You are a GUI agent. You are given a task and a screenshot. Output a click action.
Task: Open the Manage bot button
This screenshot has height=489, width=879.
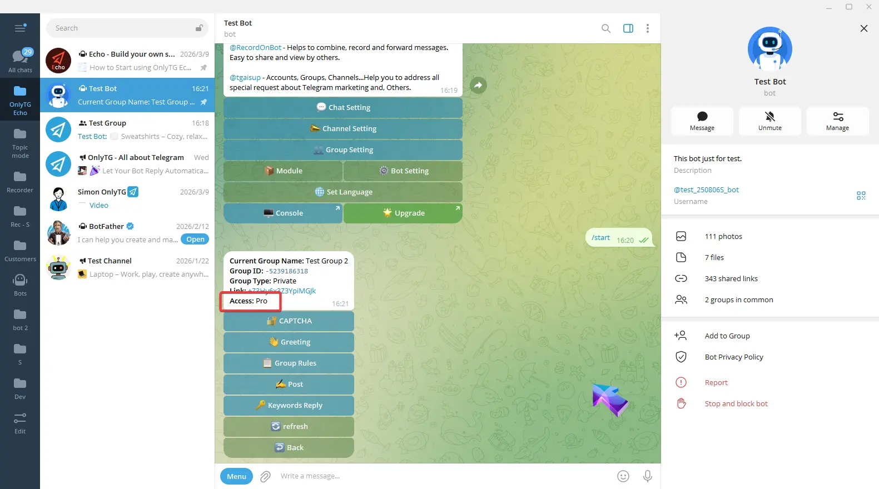click(x=837, y=121)
